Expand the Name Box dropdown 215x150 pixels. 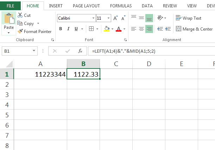pyautogui.click(x=34, y=51)
